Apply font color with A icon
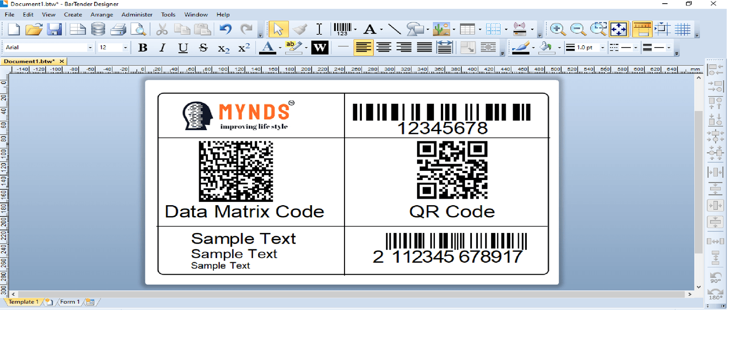 point(268,48)
